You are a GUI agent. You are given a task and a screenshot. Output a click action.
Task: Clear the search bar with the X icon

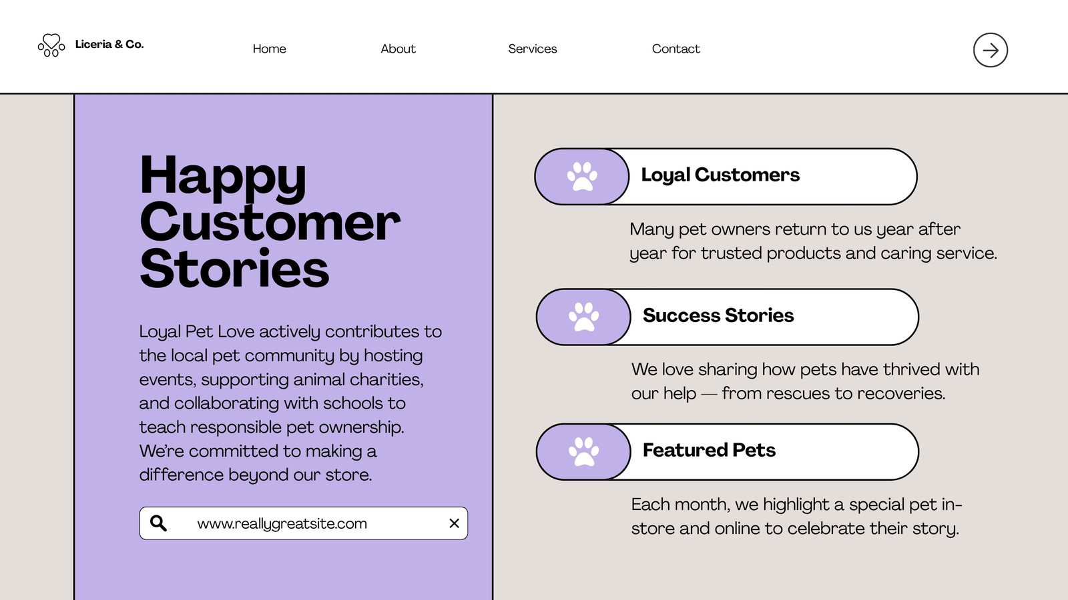pyautogui.click(x=454, y=523)
